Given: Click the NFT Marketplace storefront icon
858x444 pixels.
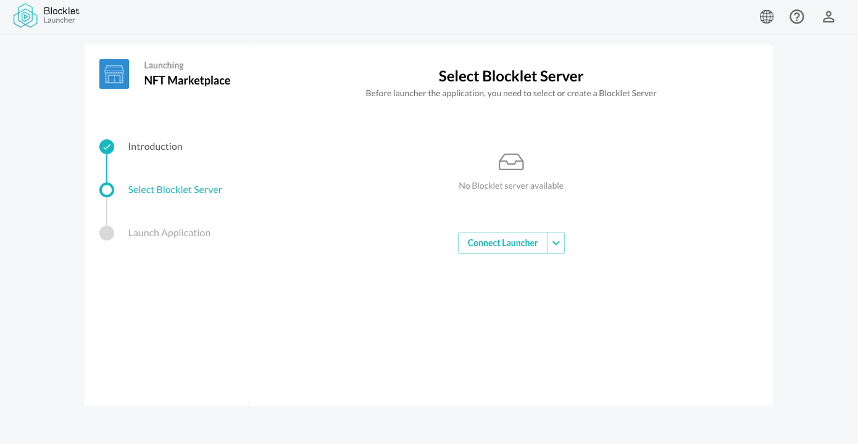Looking at the screenshot, I should tap(114, 74).
